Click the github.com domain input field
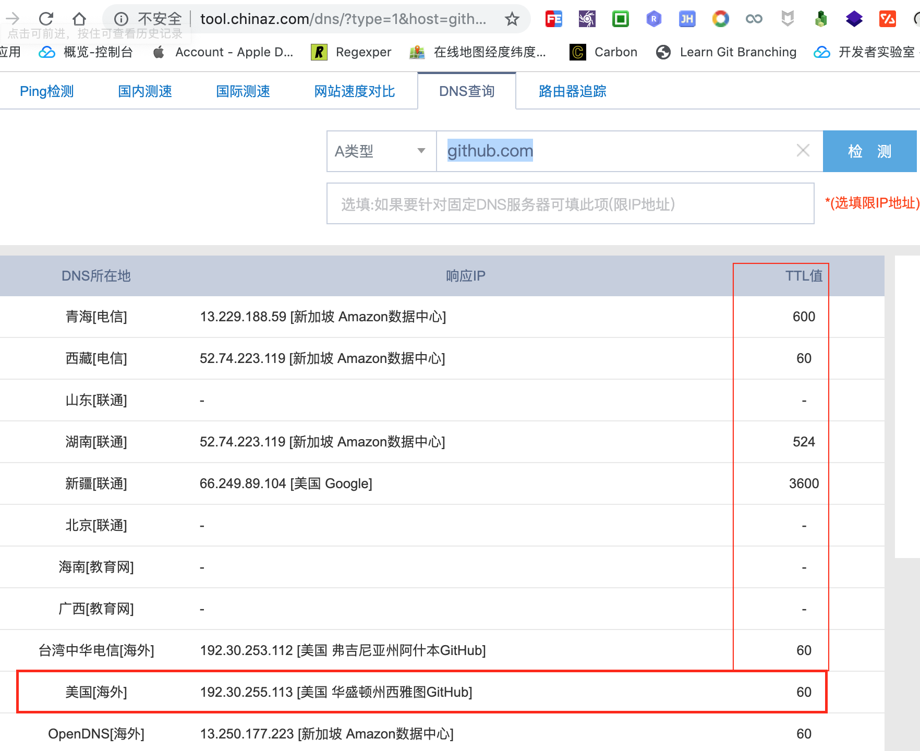The width and height of the screenshot is (920, 751). 615,151
